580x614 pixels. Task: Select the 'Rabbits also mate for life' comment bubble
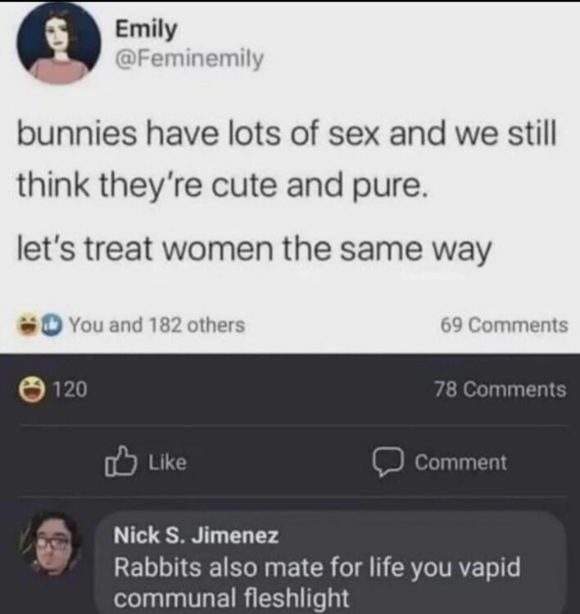(x=331, y=562)
